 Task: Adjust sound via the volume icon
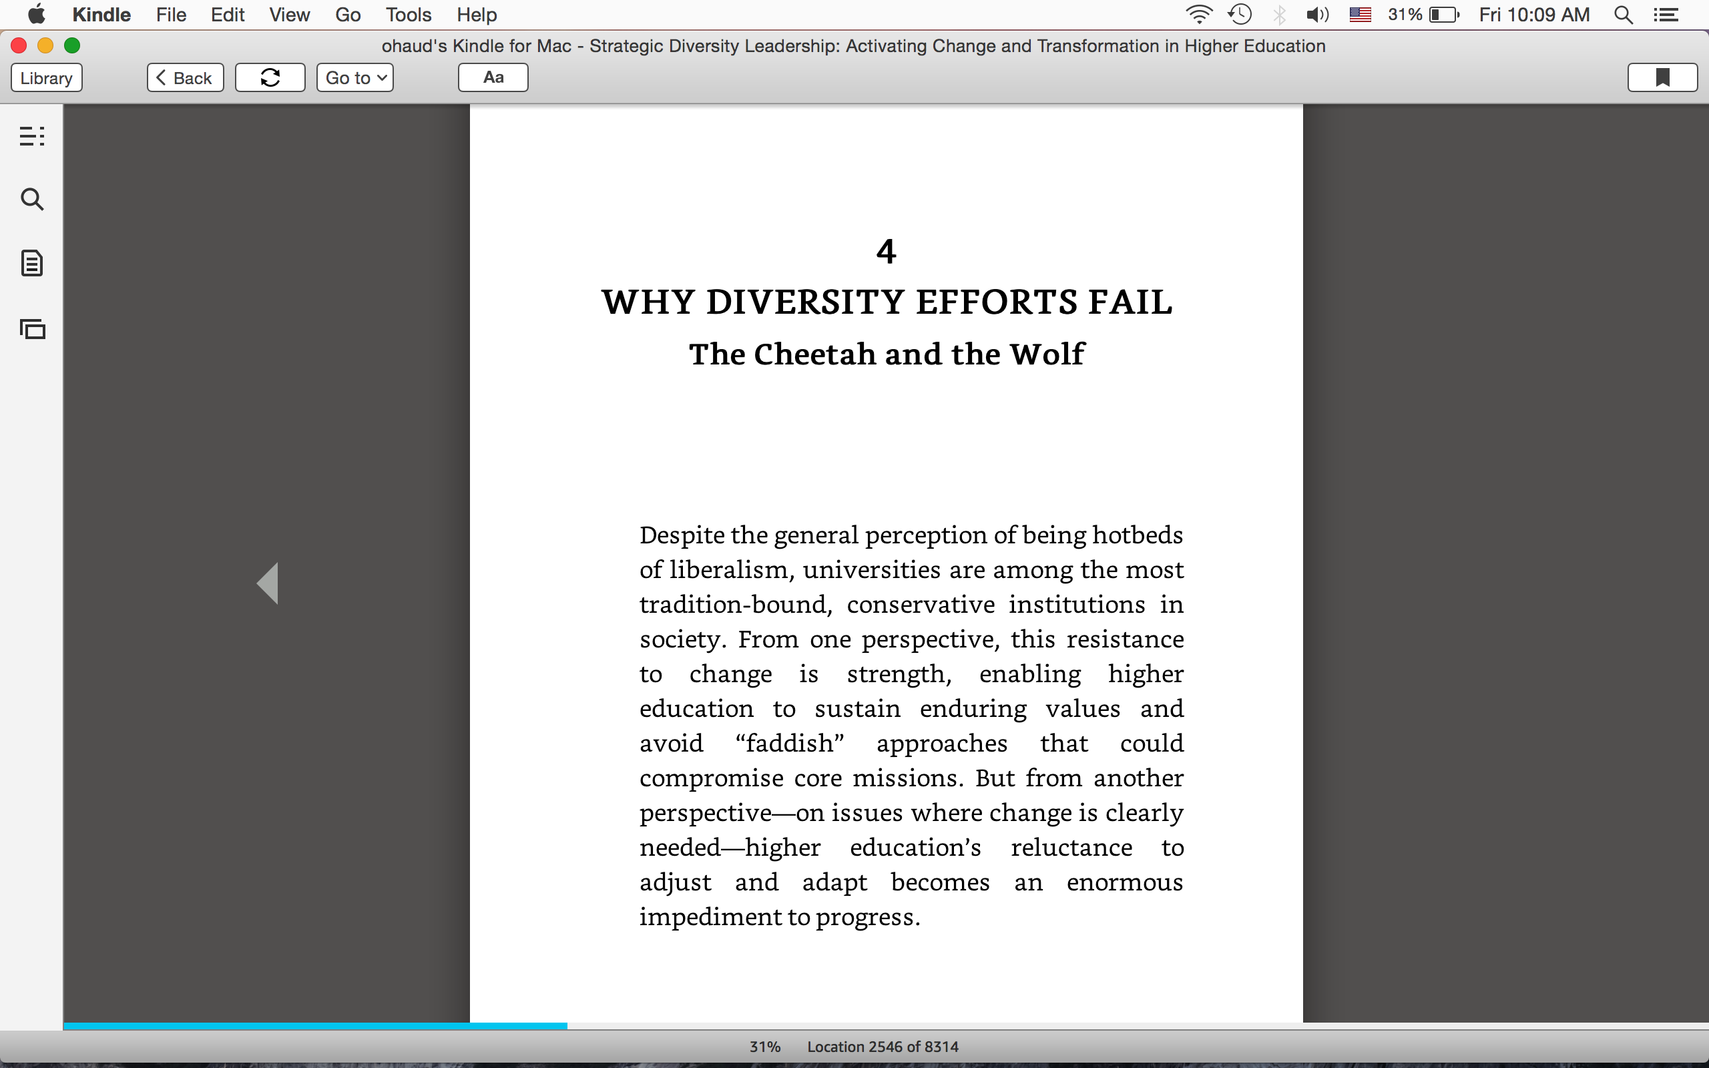pos(1317,14)
